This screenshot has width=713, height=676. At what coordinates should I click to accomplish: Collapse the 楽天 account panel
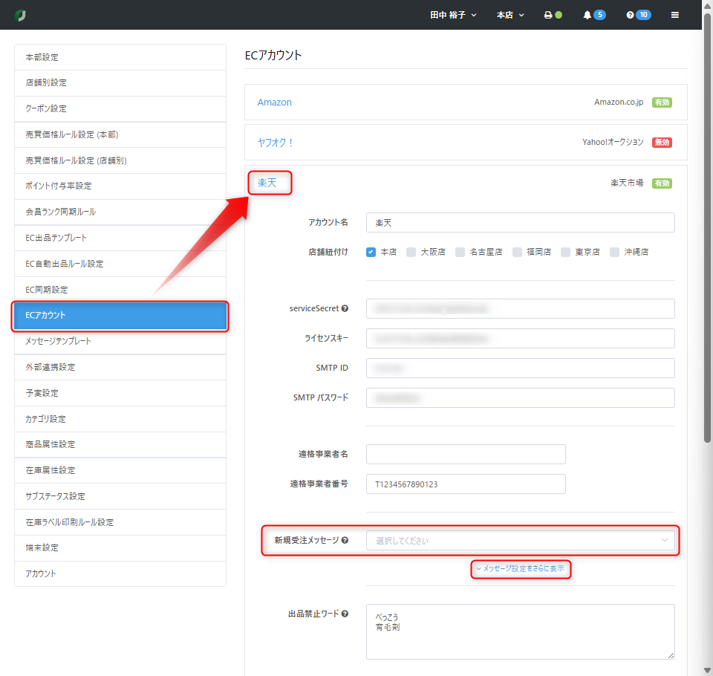pyautogui.click(x=267, y=183)
